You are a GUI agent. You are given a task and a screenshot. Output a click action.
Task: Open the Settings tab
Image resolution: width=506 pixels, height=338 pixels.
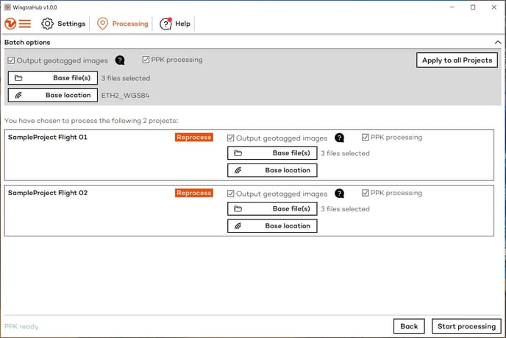tap(71, 24)
